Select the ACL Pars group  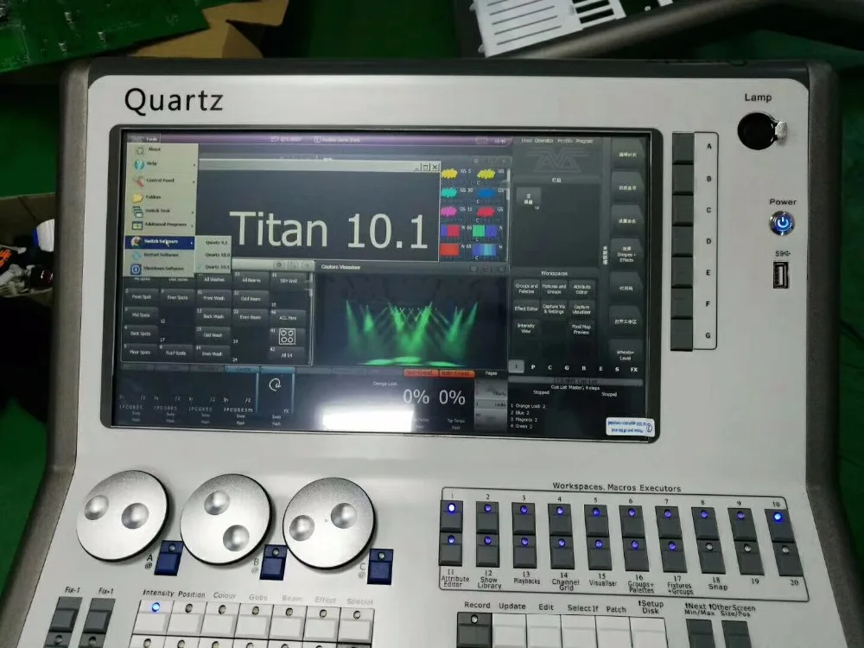tap(287, 318)
